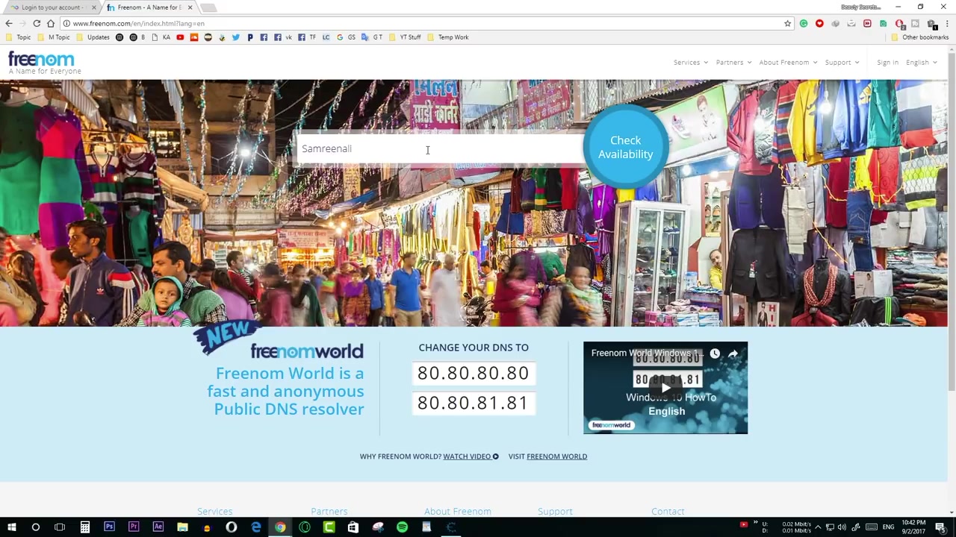The height and width of the screenshot is (537, 956).
Task: Click Sign in link
Action: [x=887, y=63]
